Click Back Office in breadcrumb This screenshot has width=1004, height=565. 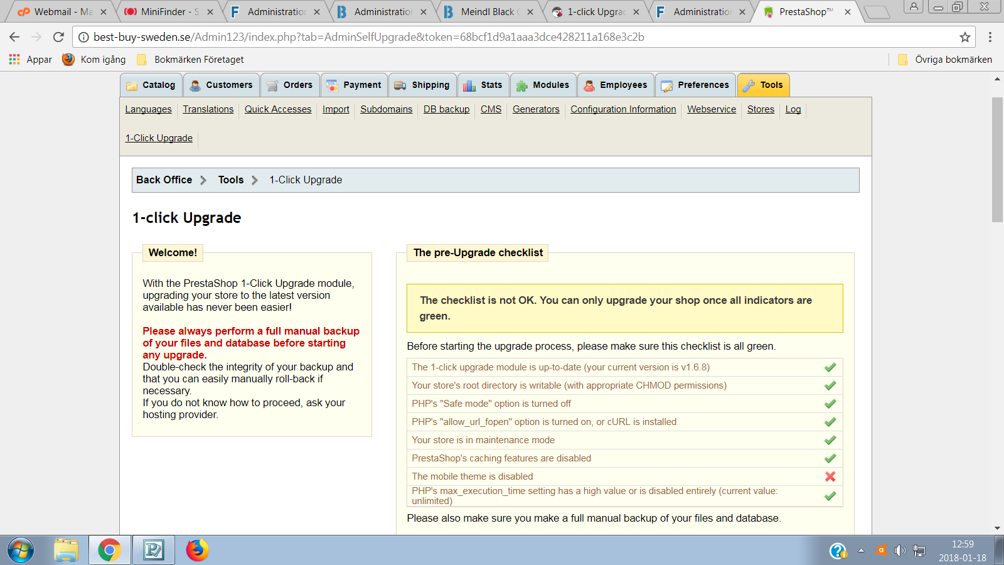click(x=164, y=180)
